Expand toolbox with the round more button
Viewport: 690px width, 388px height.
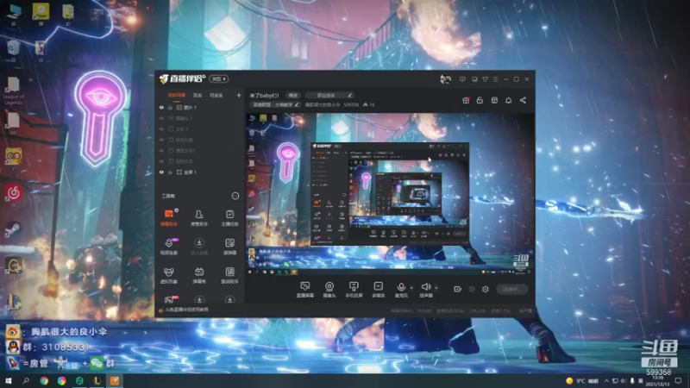(235, 196)
